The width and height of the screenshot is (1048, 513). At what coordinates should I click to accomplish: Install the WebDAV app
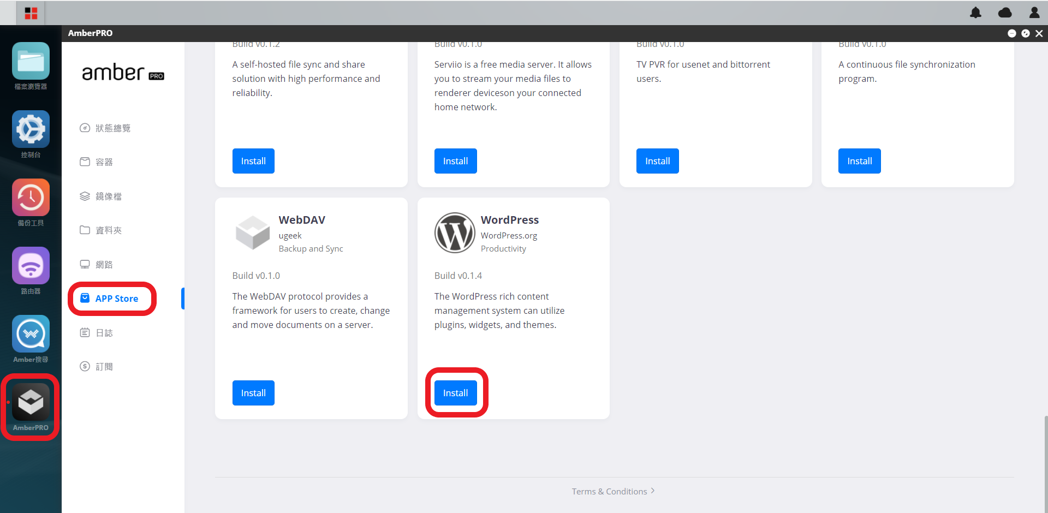[253, 393]
